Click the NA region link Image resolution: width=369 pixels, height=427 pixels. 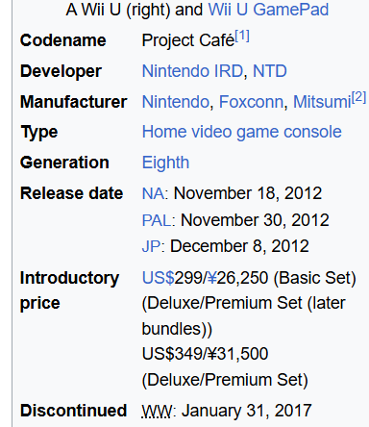(153, 193)
